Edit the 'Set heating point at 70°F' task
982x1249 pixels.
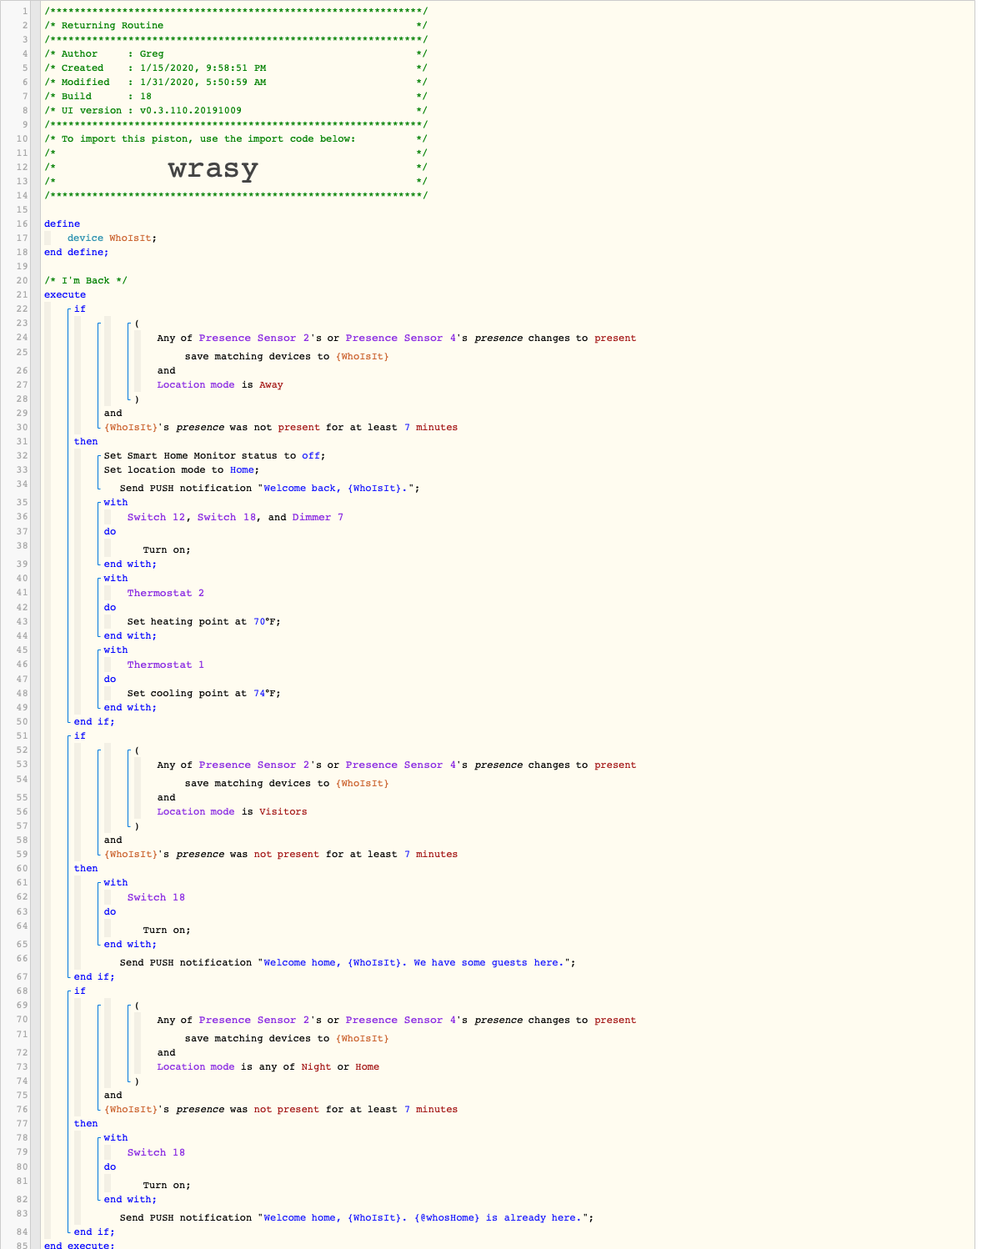pyautogui.click(x=203, y=622)
